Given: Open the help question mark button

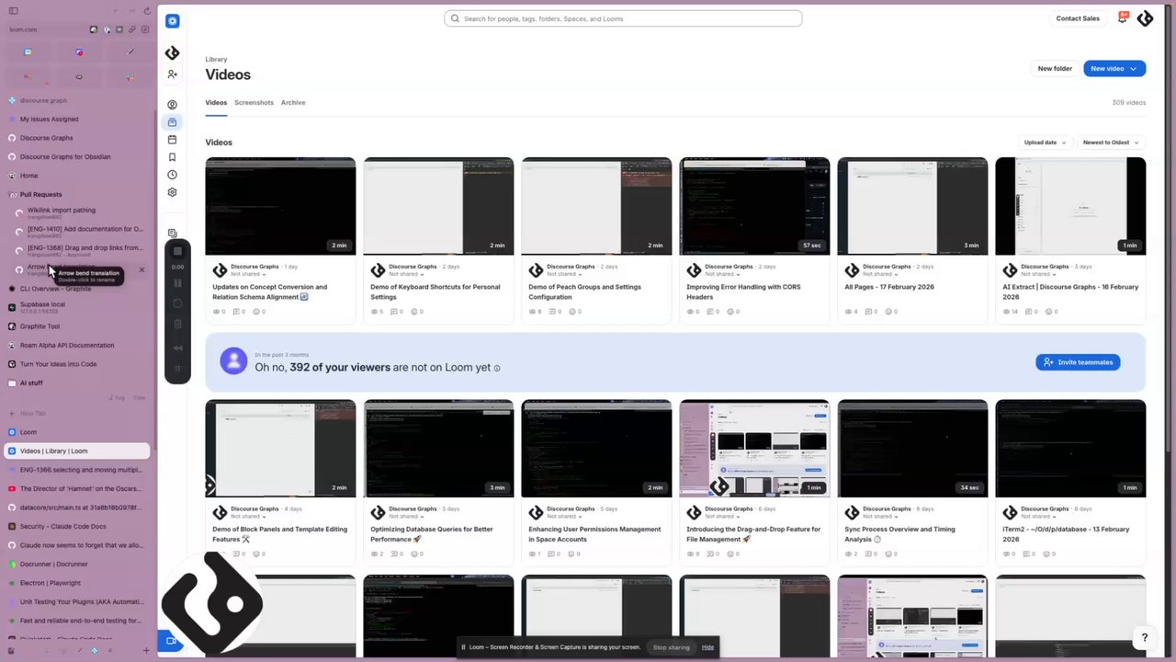Looking at the screenshot, I should [1144, 637].
